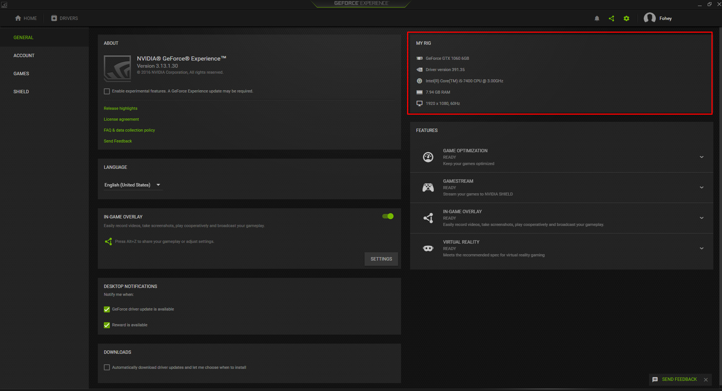Click the VIRTUAL REALITY feature title
This screenshot has width=722, height=391.
pyautogui.click(x=461, y=242)
